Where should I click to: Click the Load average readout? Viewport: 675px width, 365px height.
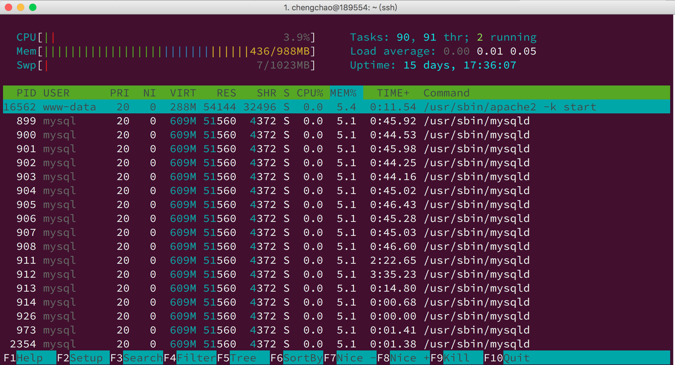[443, 51]
